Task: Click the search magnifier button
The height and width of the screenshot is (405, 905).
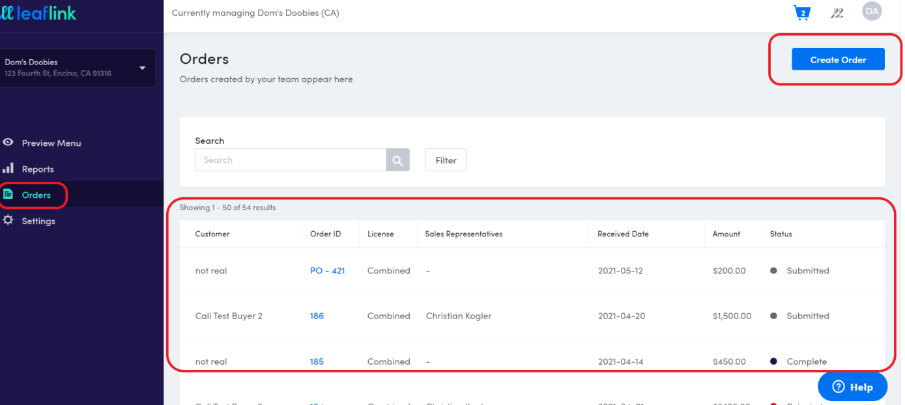Action: tap(397, 160)
